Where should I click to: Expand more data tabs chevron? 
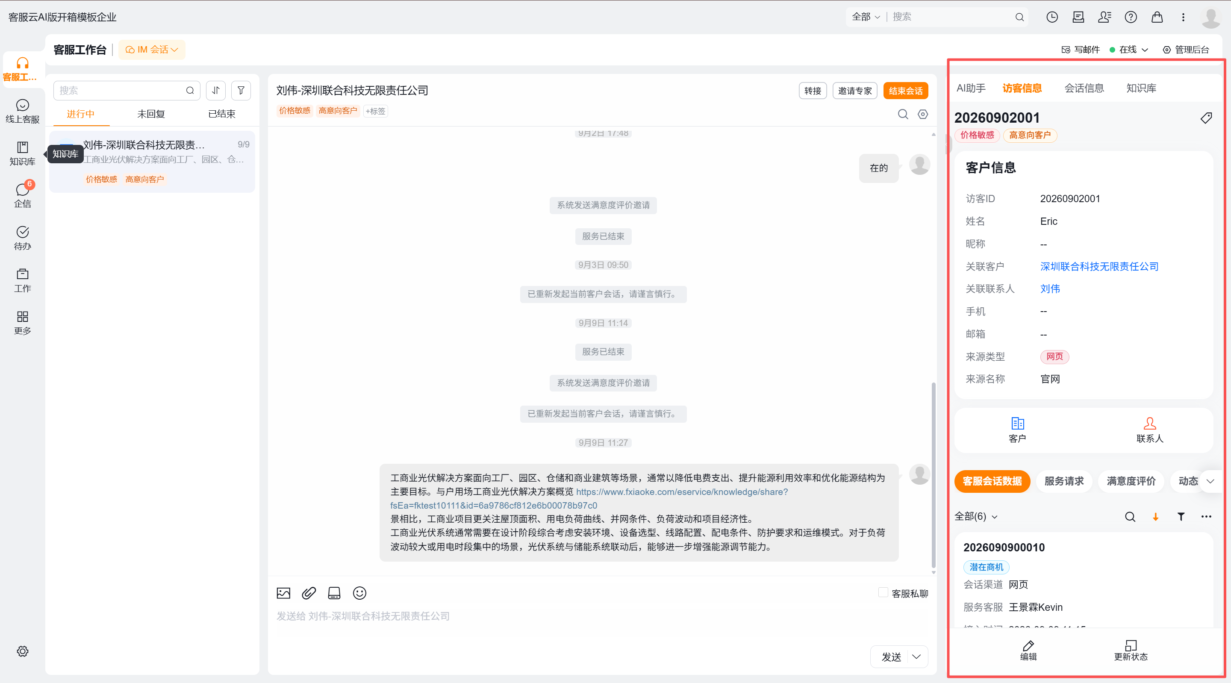[1210, 481]
